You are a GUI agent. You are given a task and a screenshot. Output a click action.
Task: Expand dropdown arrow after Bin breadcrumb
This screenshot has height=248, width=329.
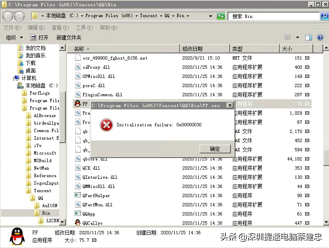[x=188, y=16]
